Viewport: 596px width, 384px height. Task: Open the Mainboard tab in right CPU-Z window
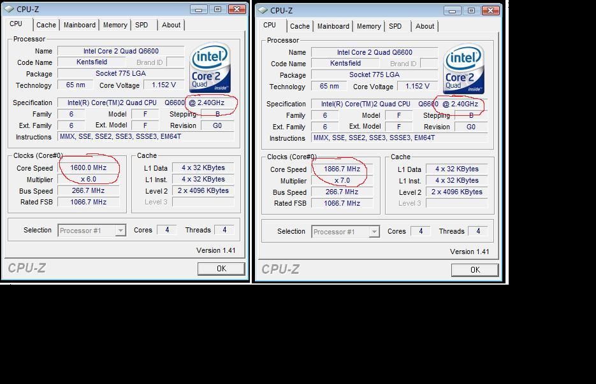click(x=333, y=26)
